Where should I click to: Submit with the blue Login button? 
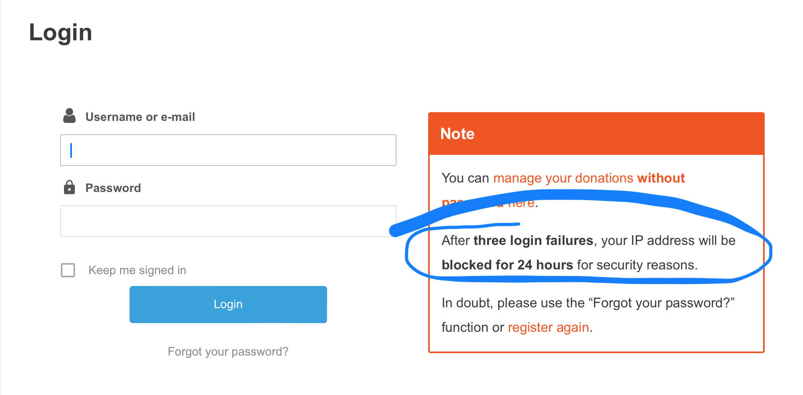228,305
